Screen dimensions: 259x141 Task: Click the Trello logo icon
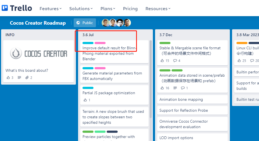click(5, 8)
